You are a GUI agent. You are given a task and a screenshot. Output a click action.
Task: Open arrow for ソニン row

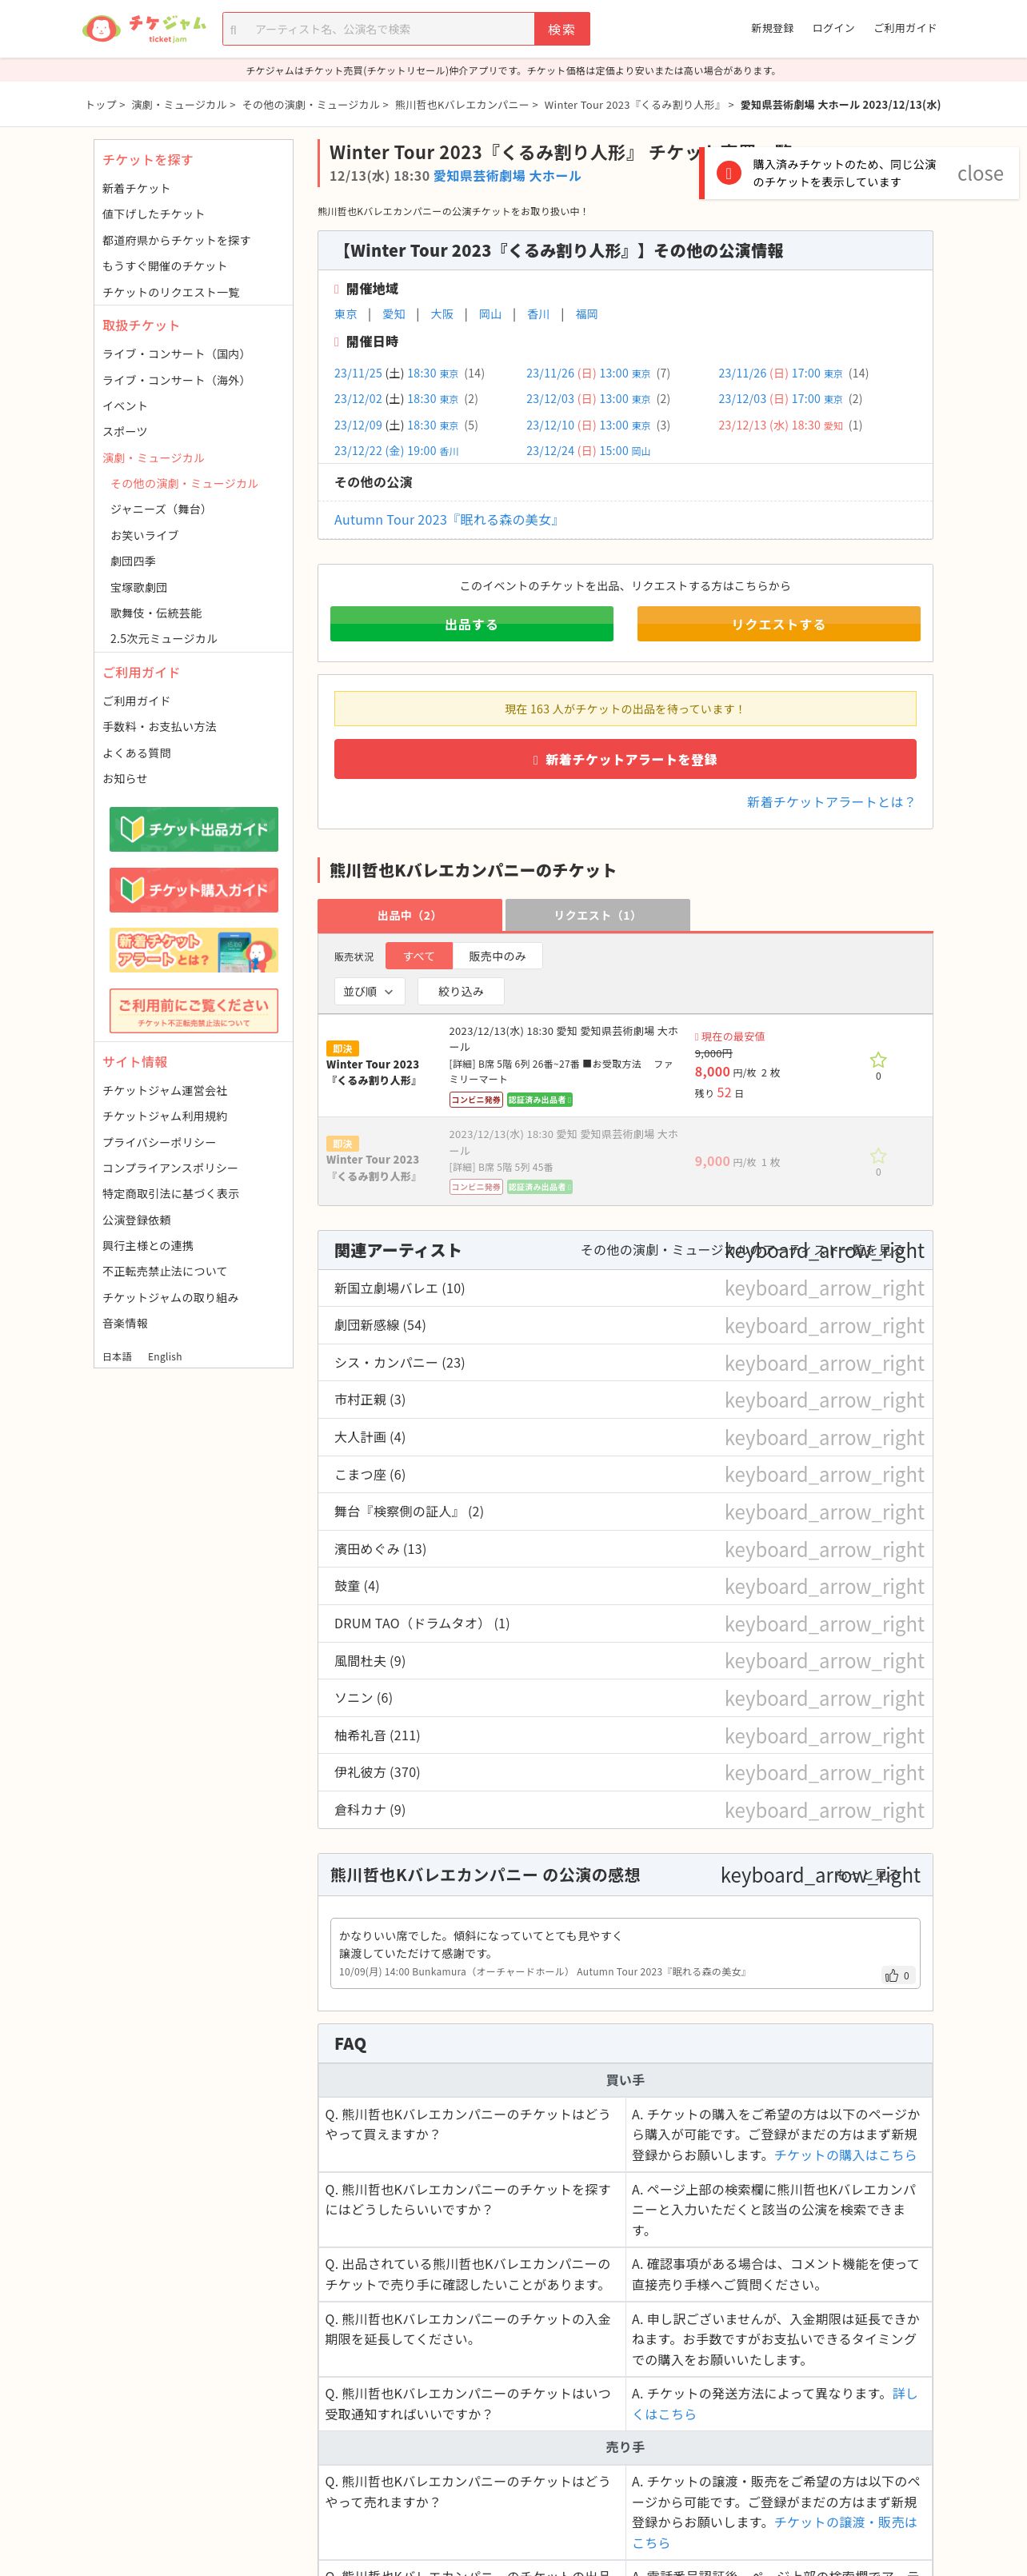coord(824,1698)
